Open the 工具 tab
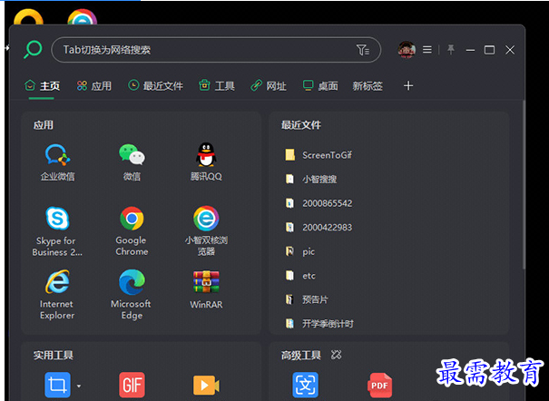 [216, 85]
